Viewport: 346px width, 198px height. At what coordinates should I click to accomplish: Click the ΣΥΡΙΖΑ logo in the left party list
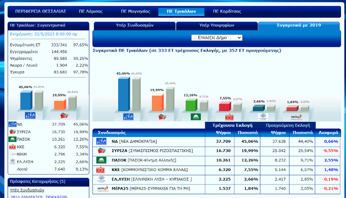pos(13,132)
